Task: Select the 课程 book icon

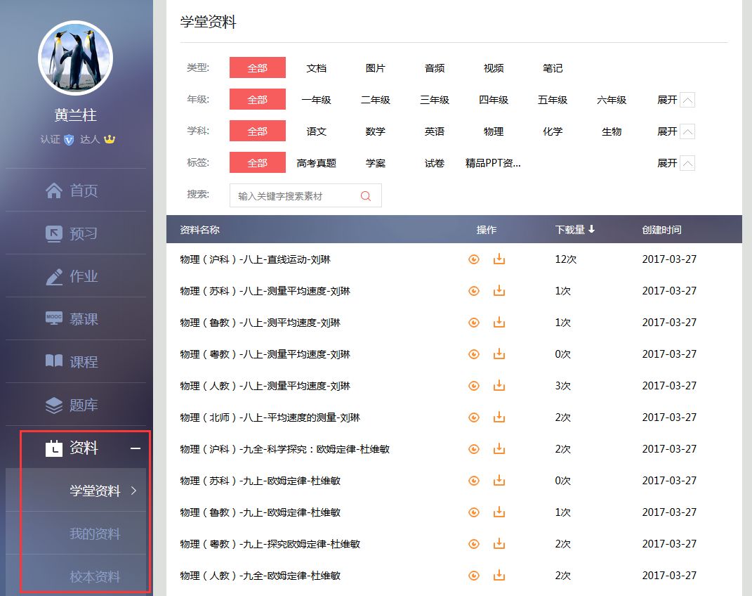Action: point(53,361)
